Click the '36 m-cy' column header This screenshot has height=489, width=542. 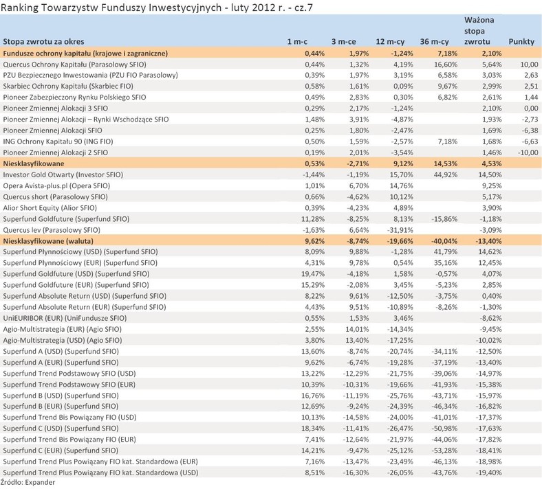pyautogui.click(x=434, y=42)
